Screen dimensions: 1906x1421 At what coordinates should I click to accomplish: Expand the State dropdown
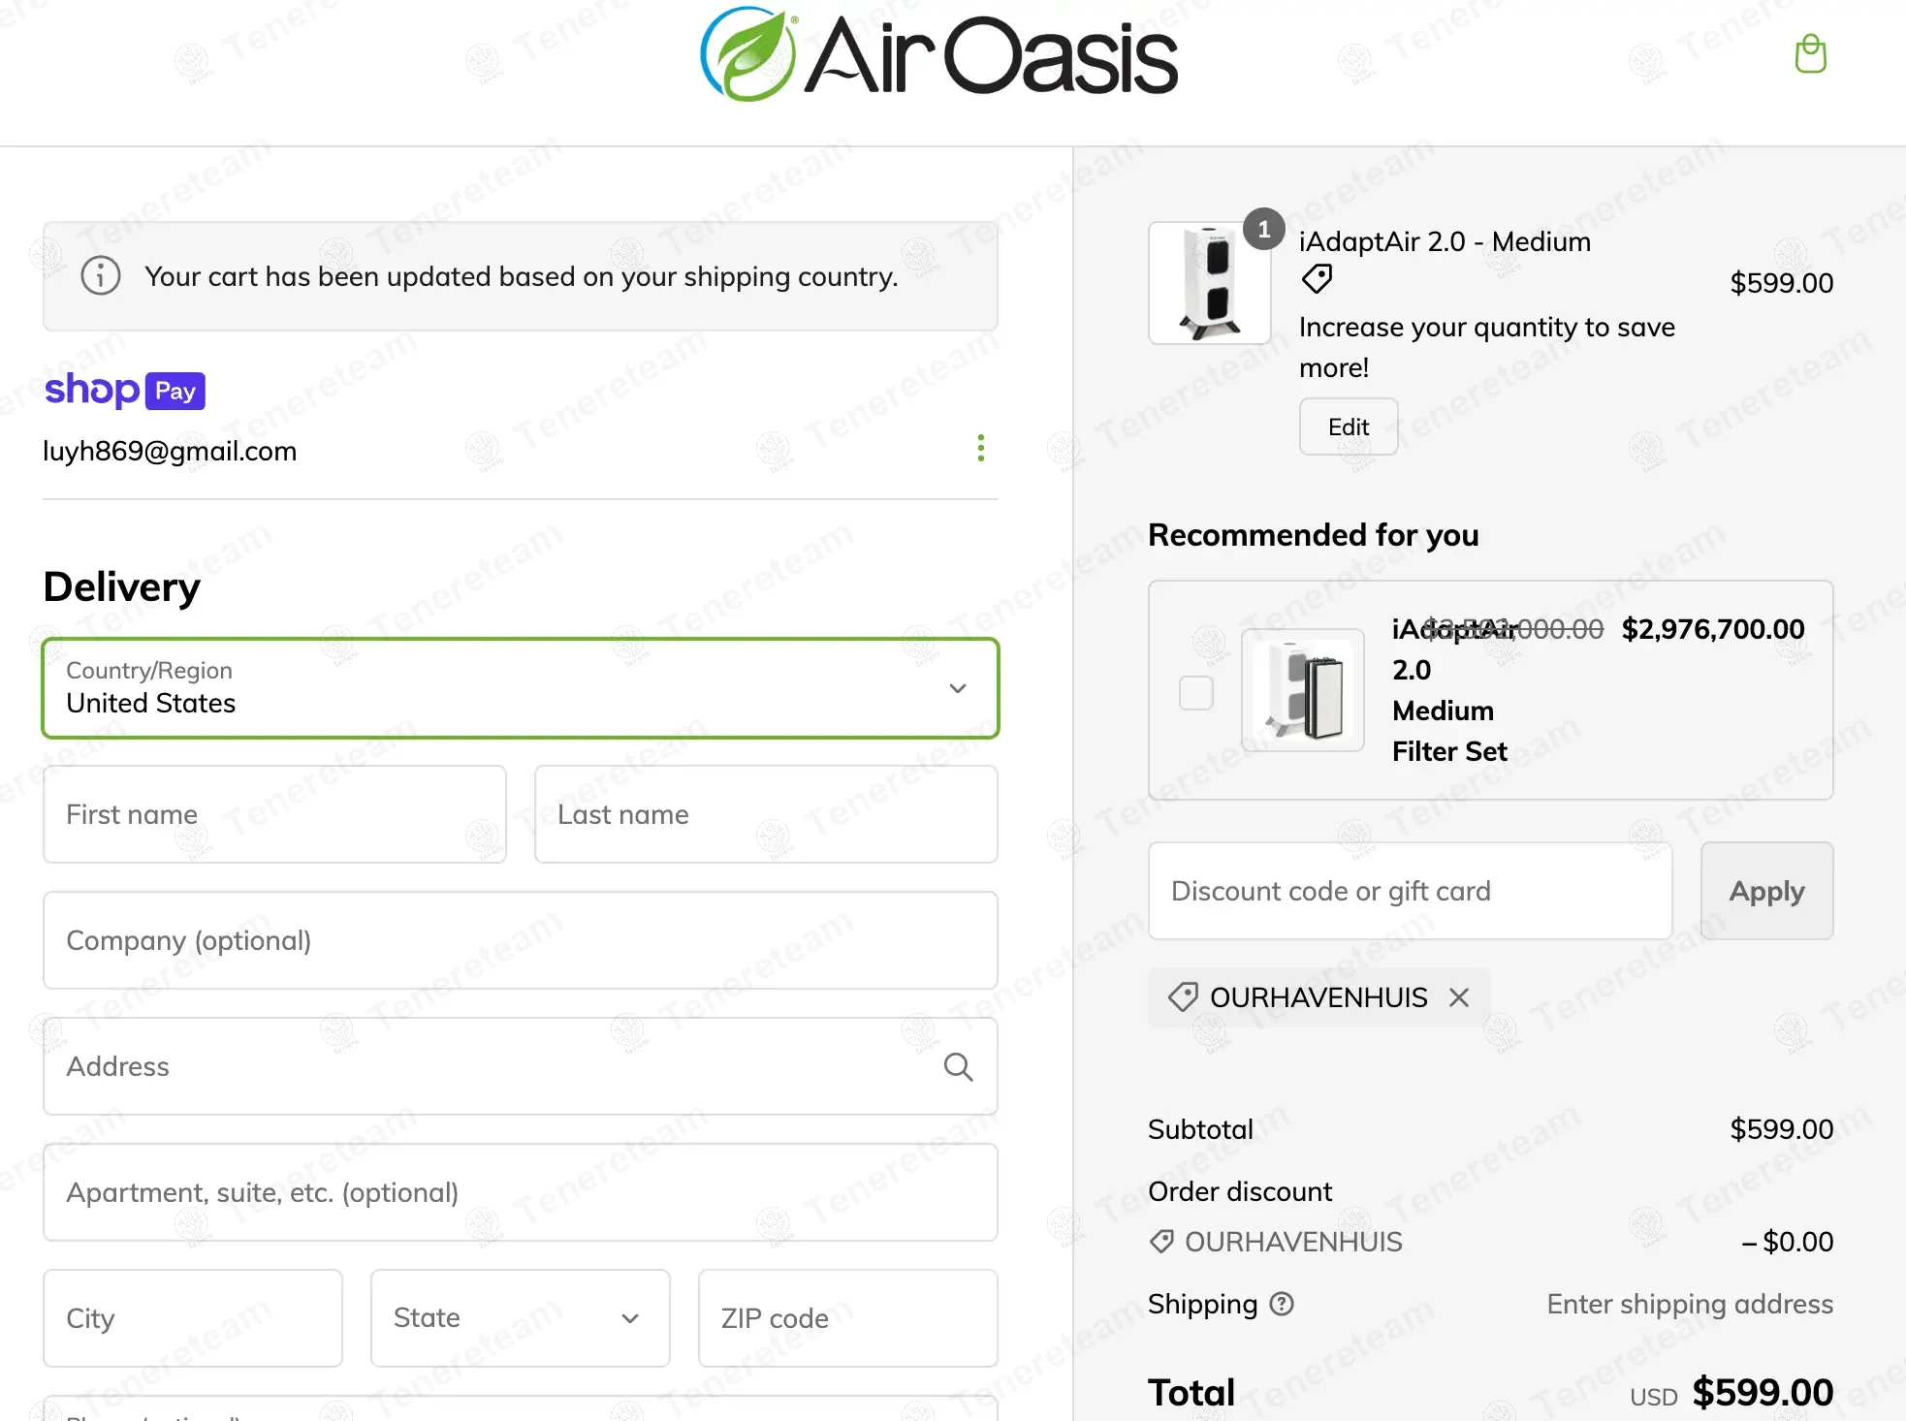[521, 1318]
